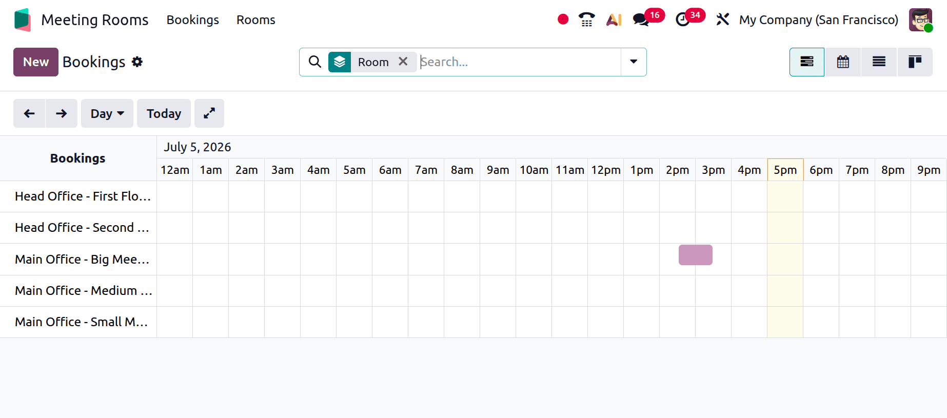Click the Bookings breadcrumb title

coord(94,62)
